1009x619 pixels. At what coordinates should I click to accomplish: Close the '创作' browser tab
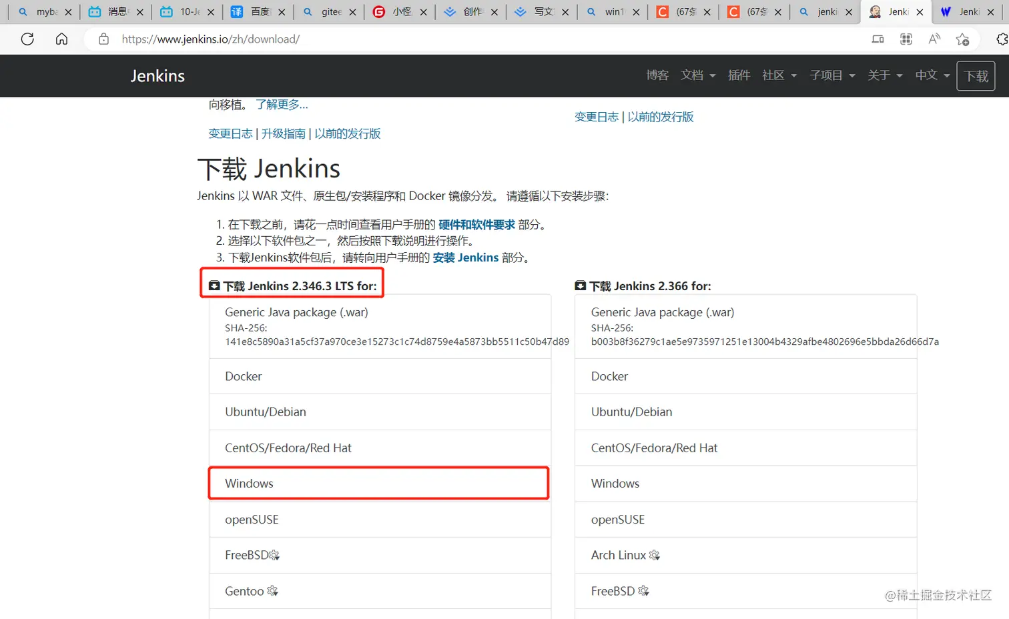pyautogui.click(x=494, y=12)
